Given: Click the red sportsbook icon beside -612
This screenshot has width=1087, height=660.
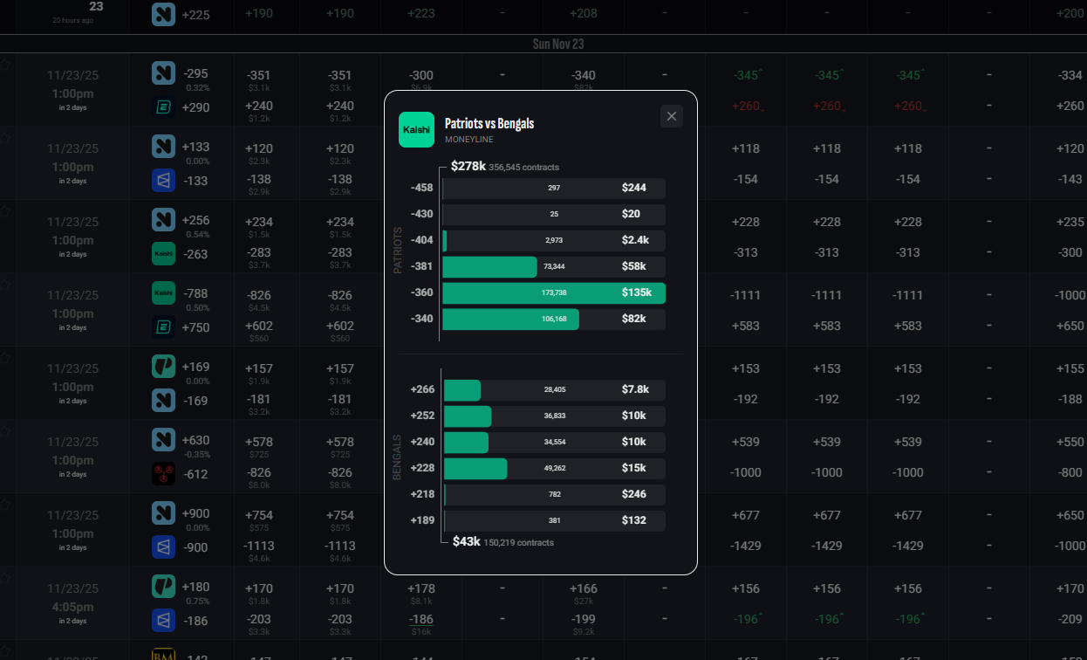Looking at the screenshot, I should click(162, 473).
